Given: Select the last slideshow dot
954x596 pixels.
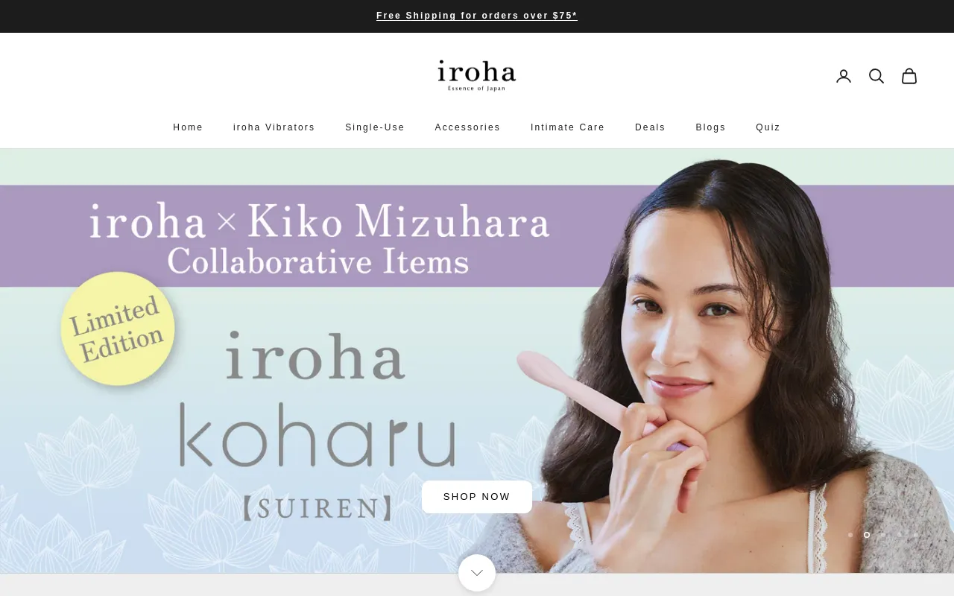Looking at the screenshot, I should point(916,535).
